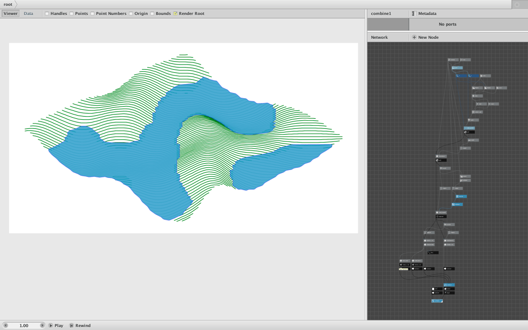
Task: Check the Origin option
Action: click(131, 14)
